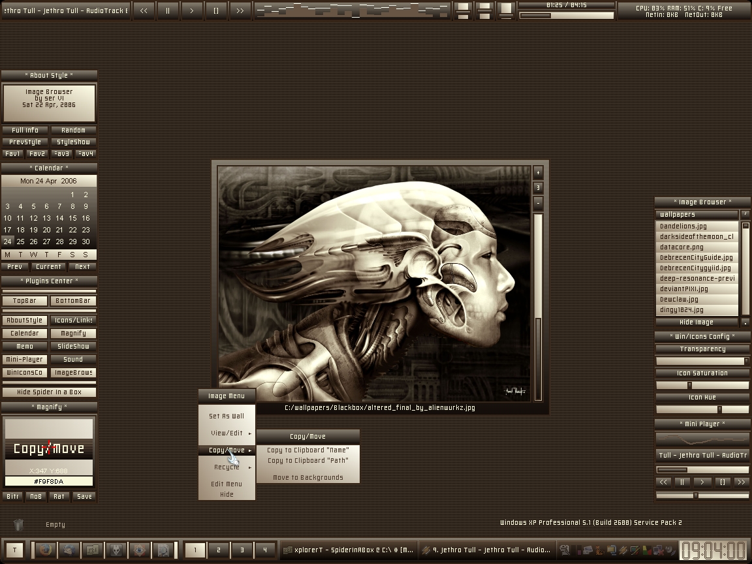
Task: Show previous month with calendar Prev
Action: (15, 266)
